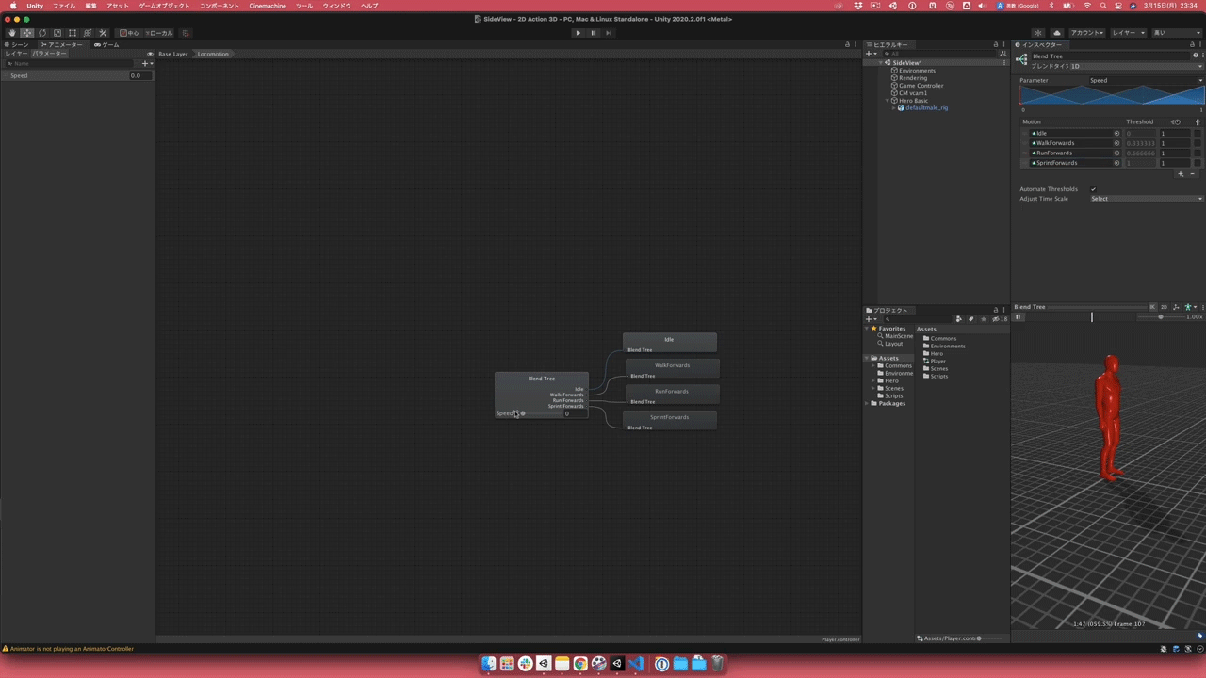The width and height of the screenshot is (1206, 678).
Task: Switch to the レイヤー tab in Animator
Action: (17, 54)
